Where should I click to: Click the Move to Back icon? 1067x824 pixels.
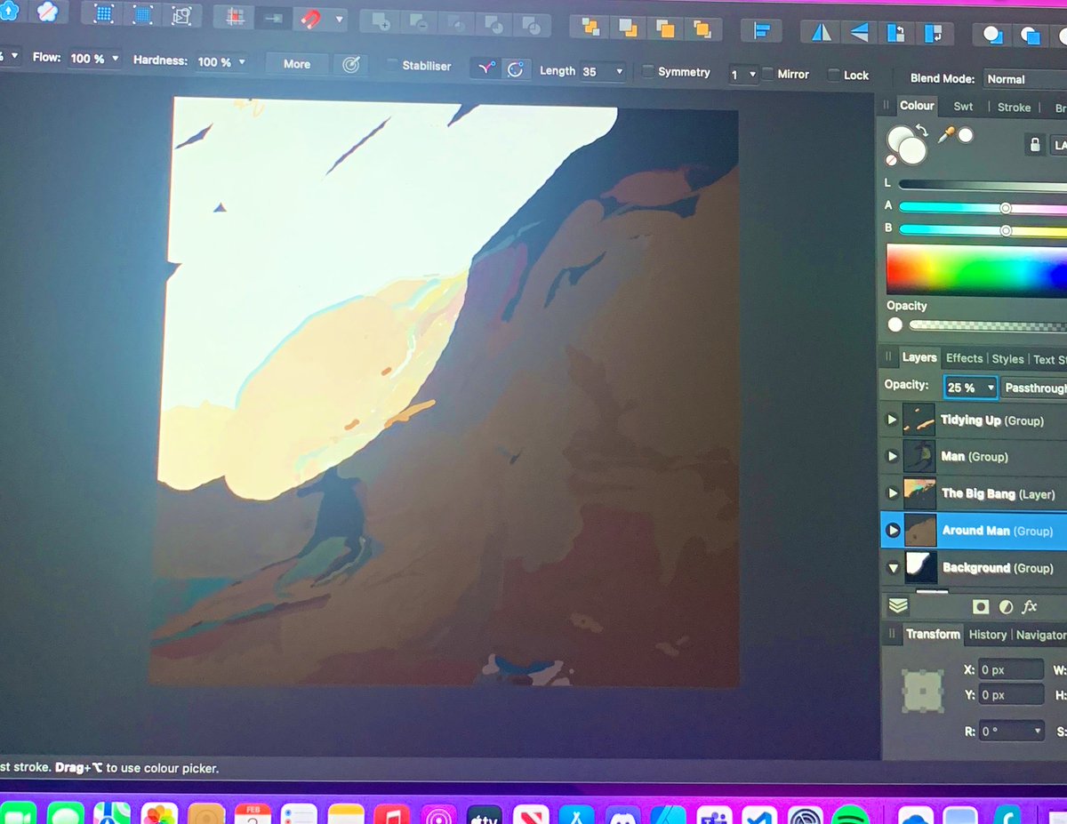pos(590,27)
